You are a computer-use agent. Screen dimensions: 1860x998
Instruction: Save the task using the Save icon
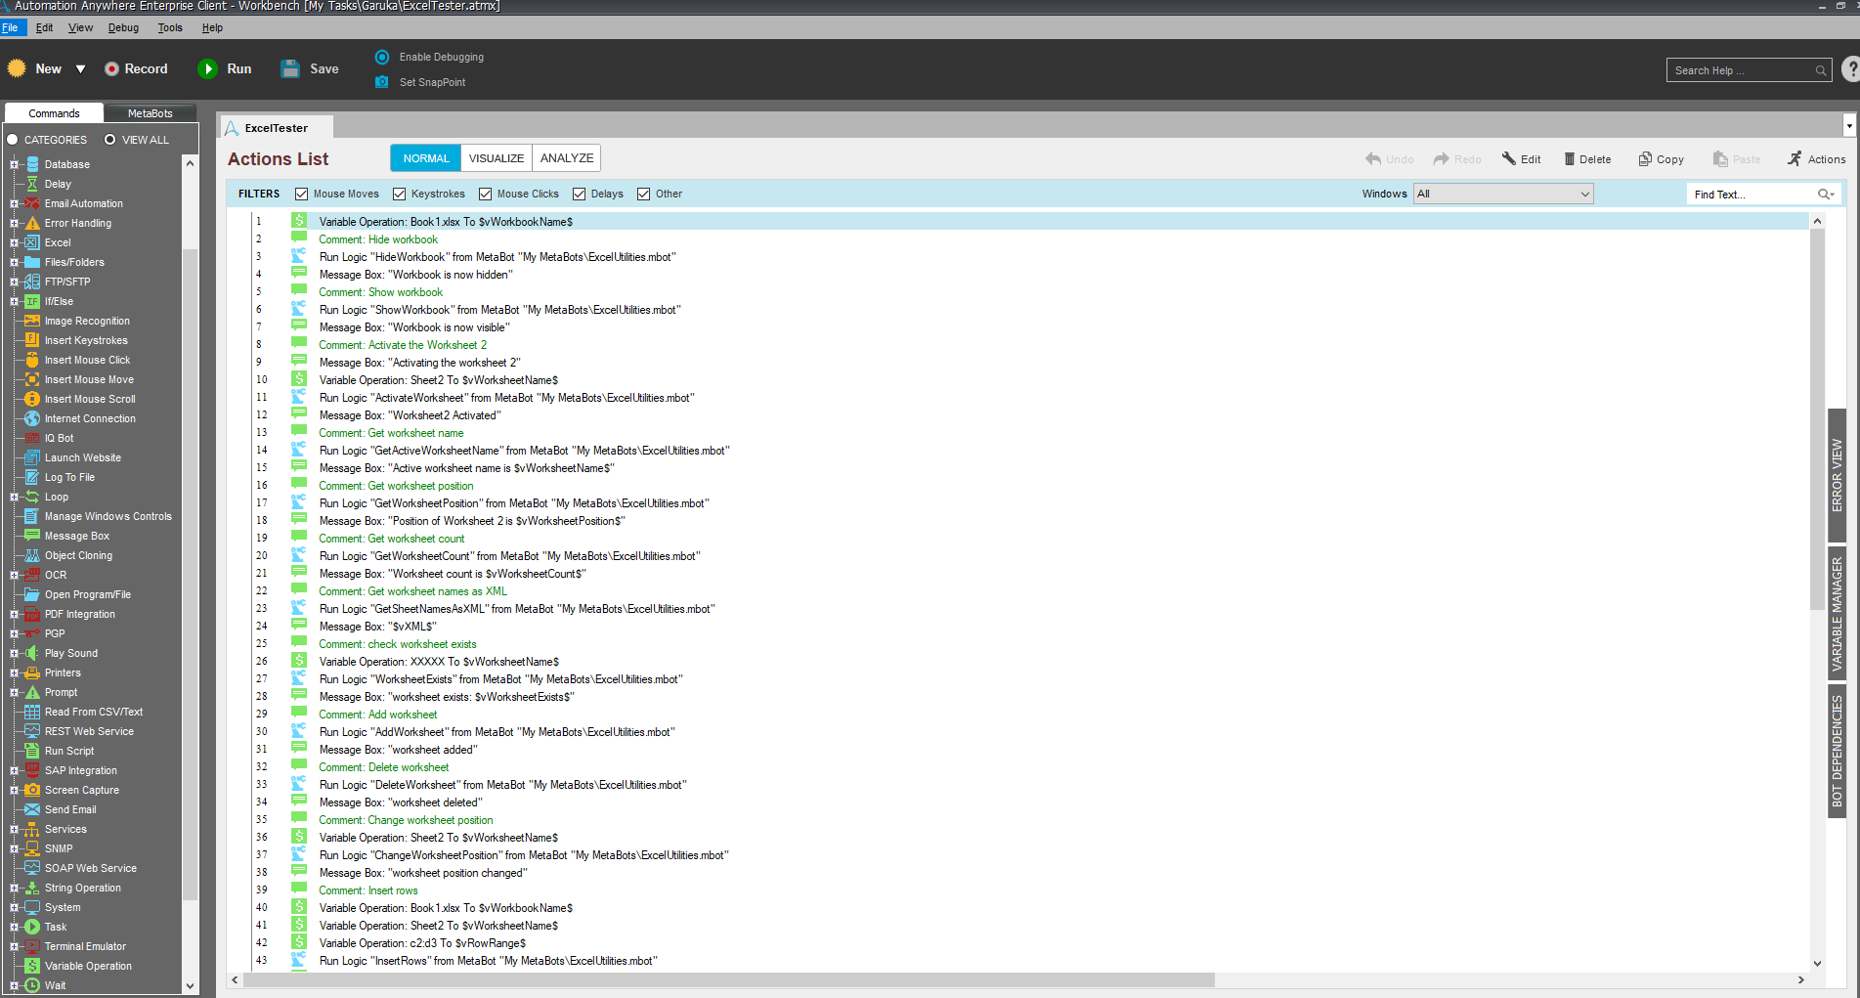click(x=290, y=68)
